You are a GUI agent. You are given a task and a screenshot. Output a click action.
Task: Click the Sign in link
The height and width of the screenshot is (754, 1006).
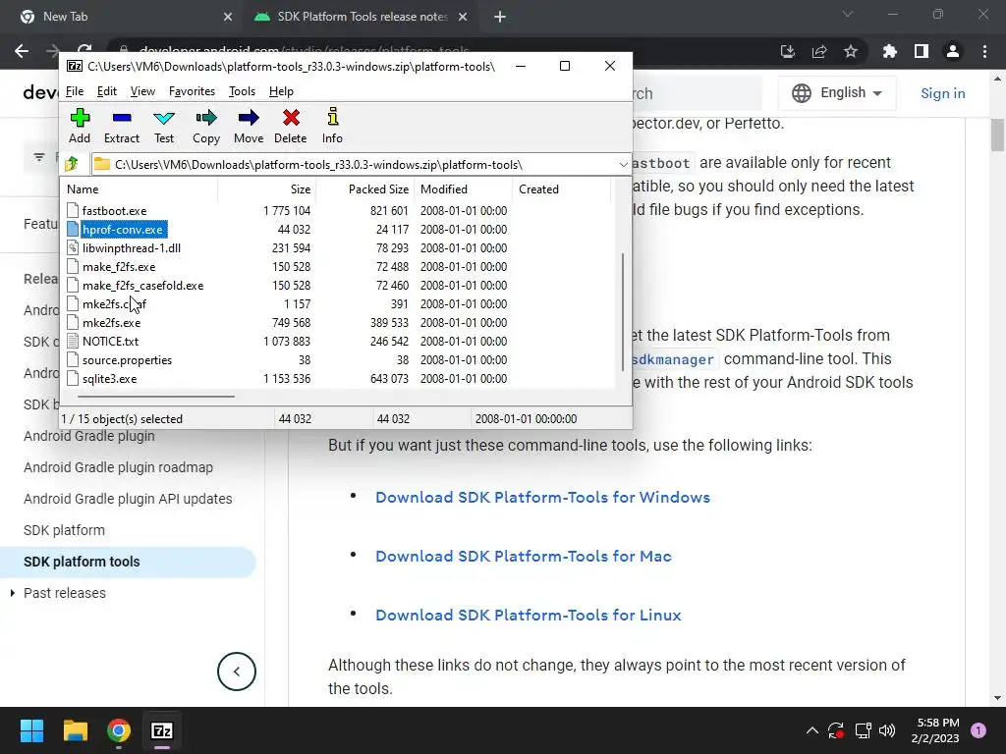942,93
